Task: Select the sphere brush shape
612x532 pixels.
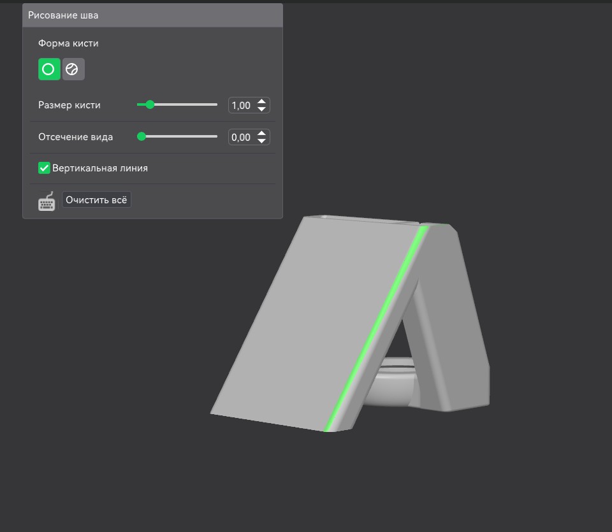Action: [x=73, y=69]
